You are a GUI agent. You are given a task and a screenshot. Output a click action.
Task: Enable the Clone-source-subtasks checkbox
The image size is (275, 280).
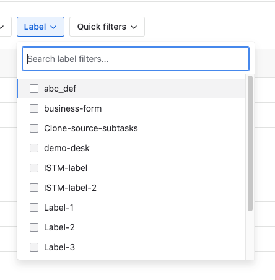[x=34, y=128]
